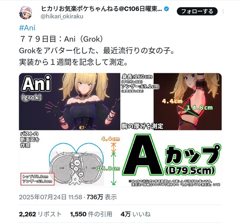240x223 pixels.
Task: Open the #Ani hashtag link
Action: click(x=27, y=28)
